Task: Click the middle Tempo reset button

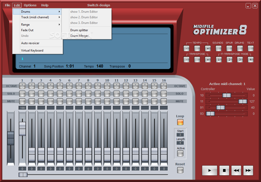Action: [x=197, y=48]
